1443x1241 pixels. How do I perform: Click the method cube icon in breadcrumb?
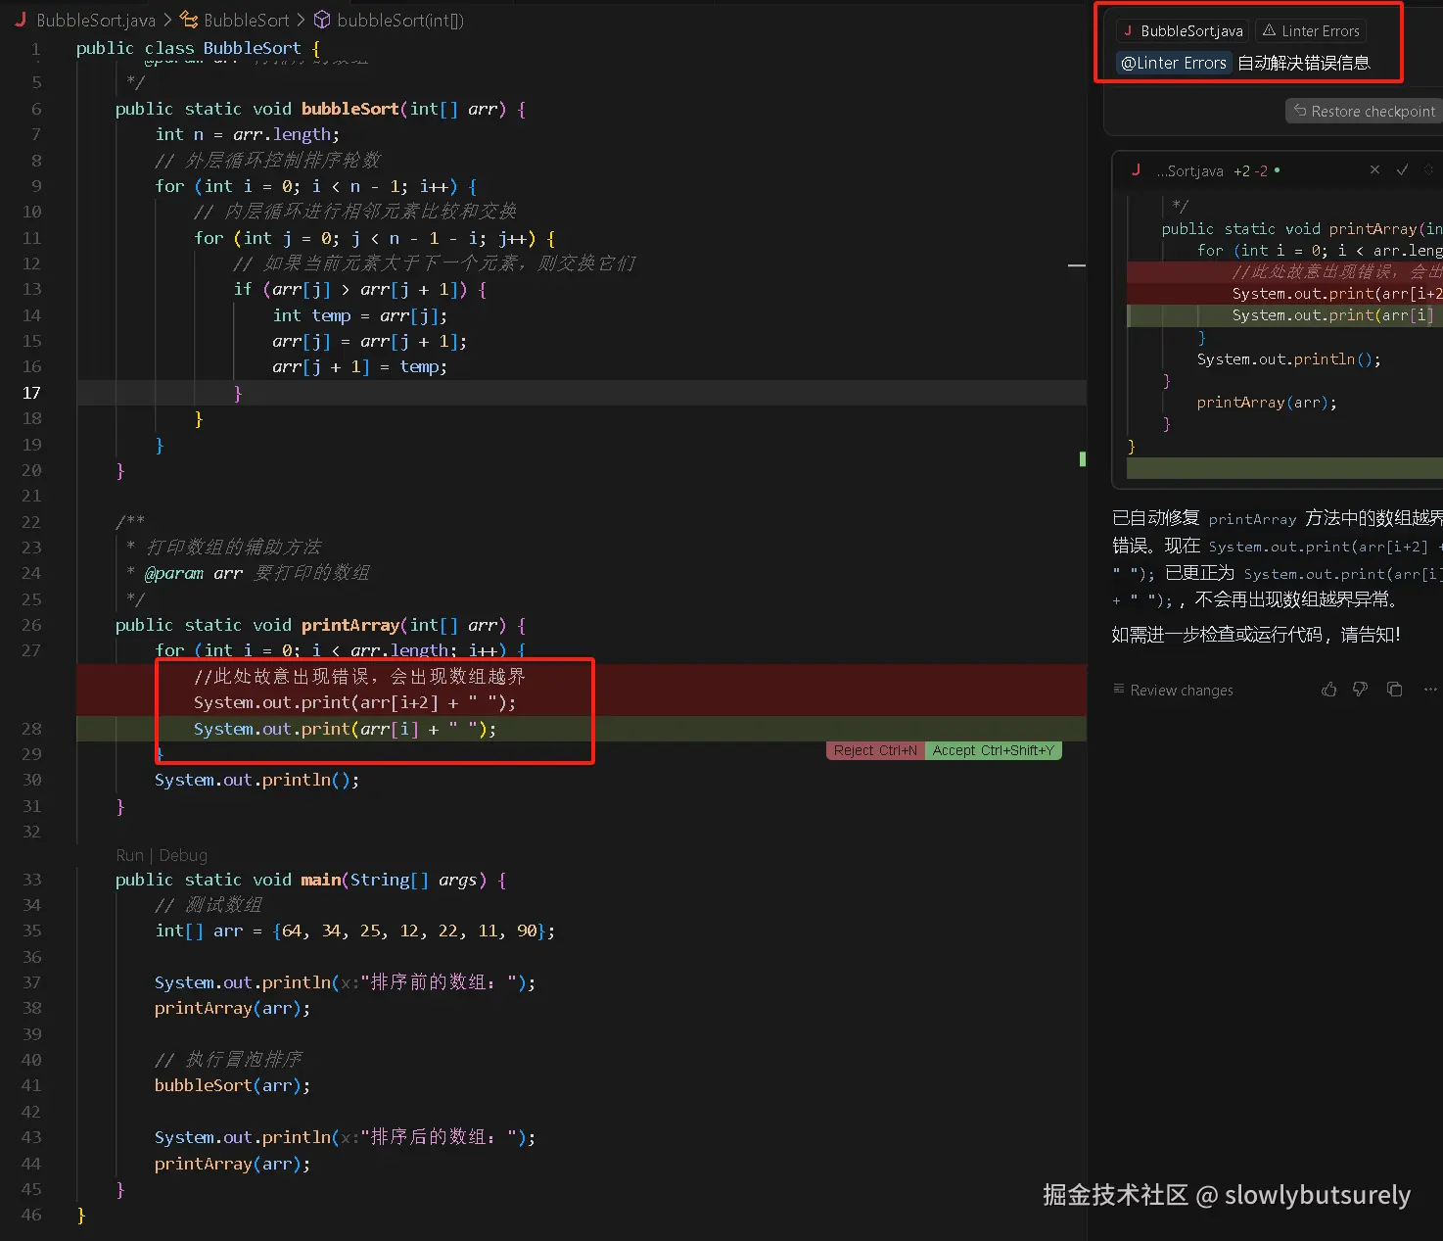click(x=322, y=20)
